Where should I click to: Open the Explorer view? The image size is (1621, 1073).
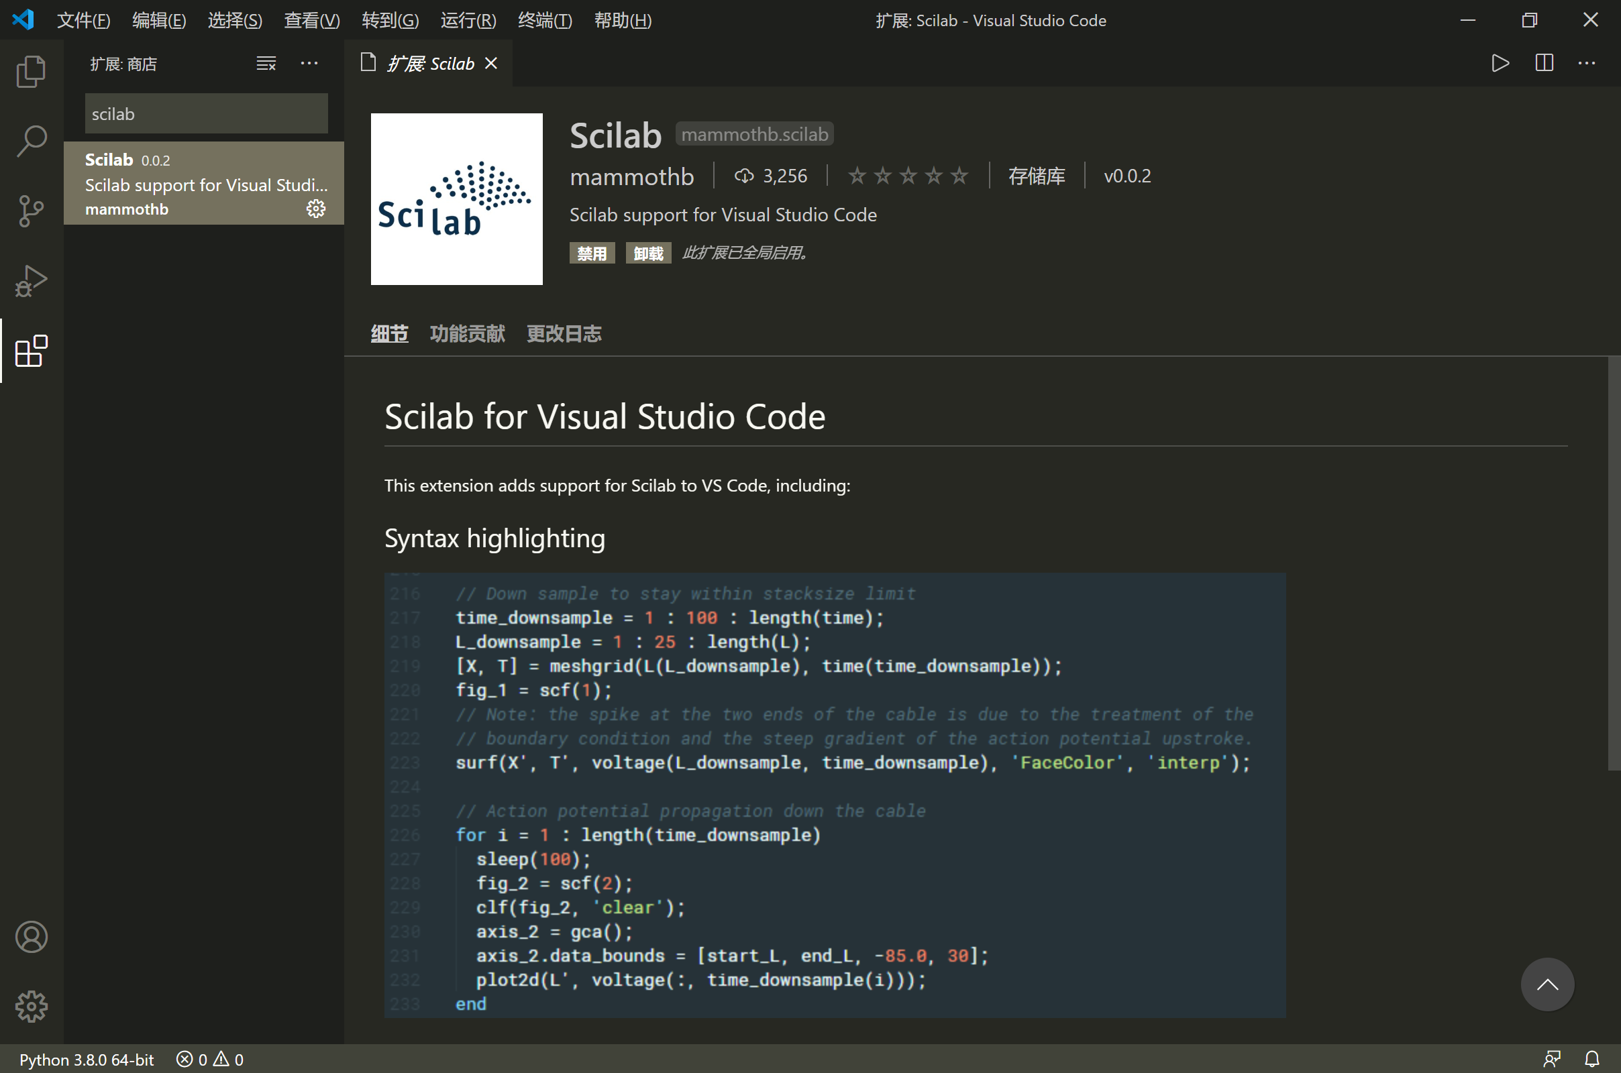point(31,70)
